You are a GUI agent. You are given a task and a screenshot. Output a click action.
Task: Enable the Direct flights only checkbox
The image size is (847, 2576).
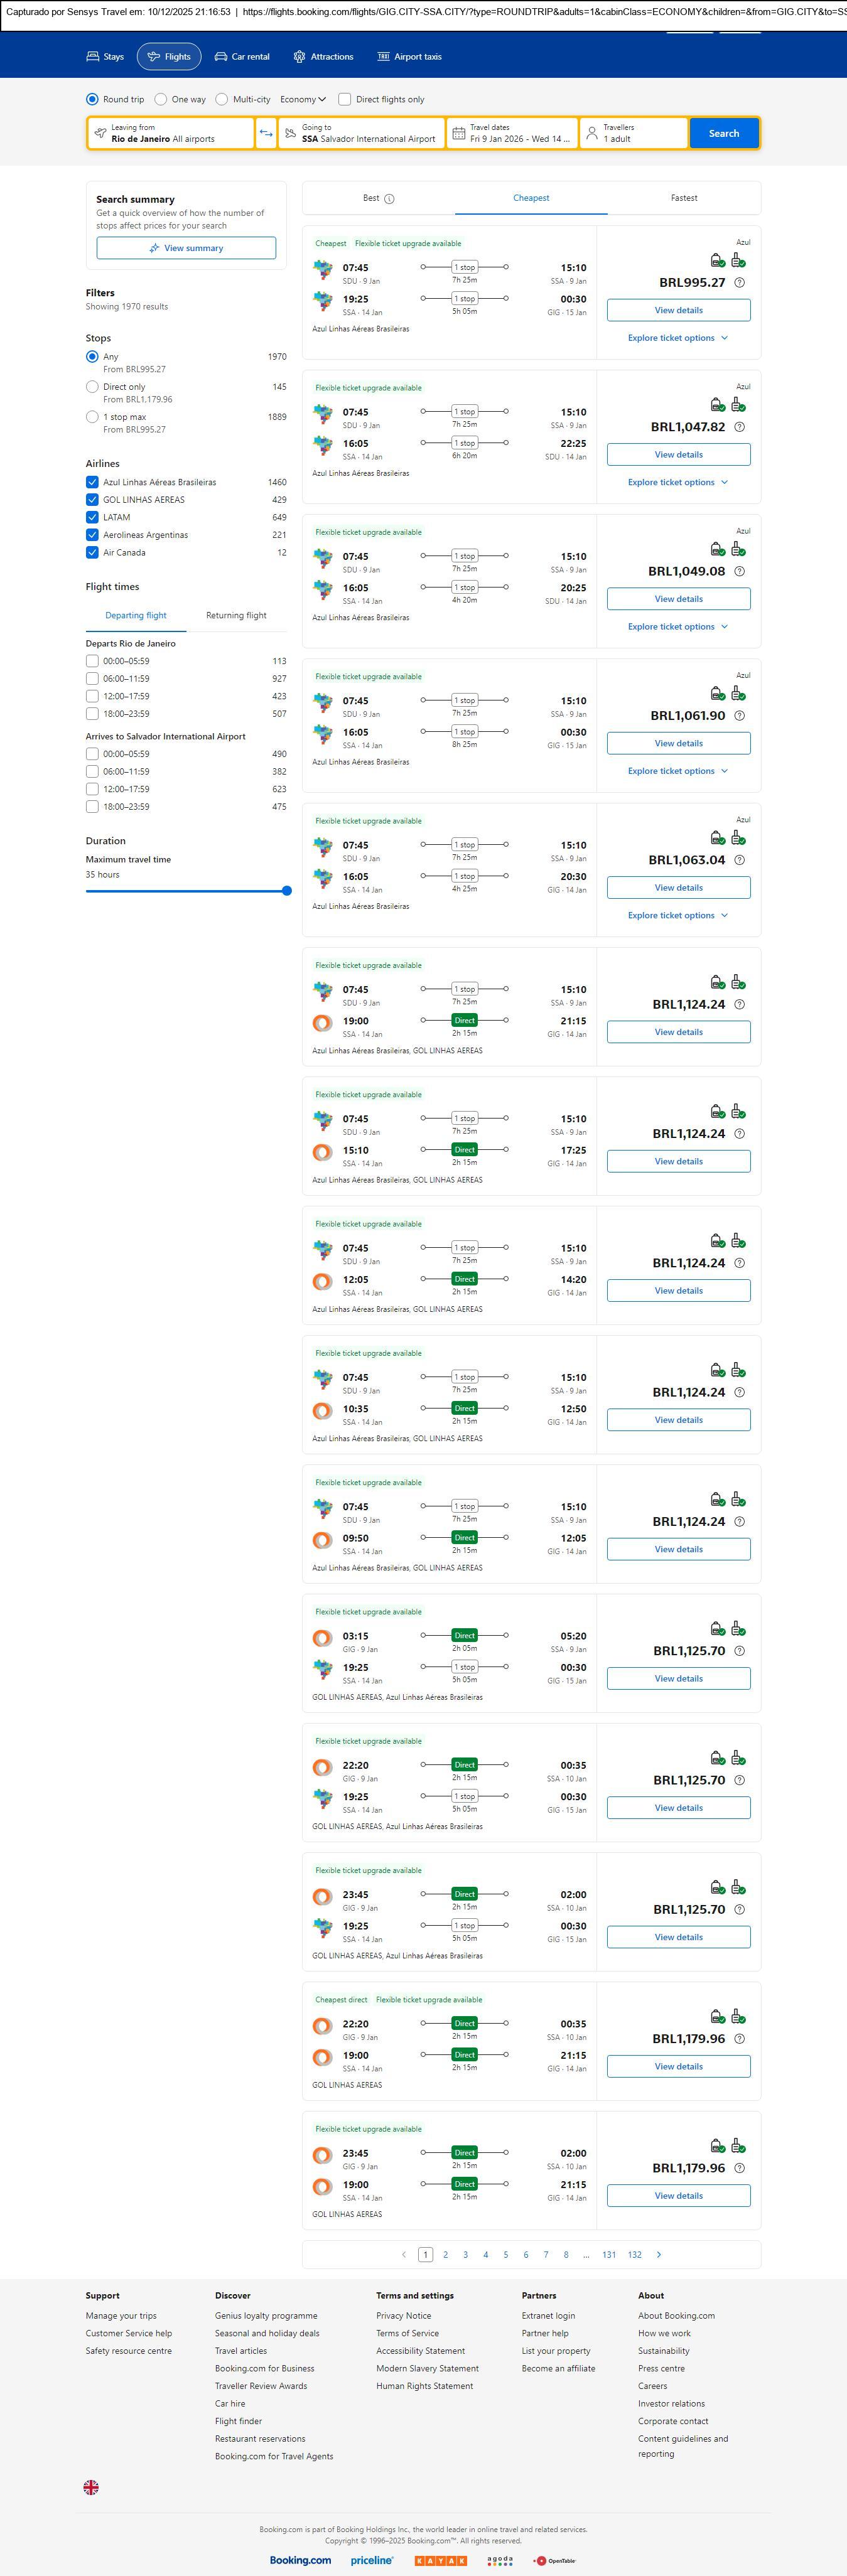tap(345, 99)
